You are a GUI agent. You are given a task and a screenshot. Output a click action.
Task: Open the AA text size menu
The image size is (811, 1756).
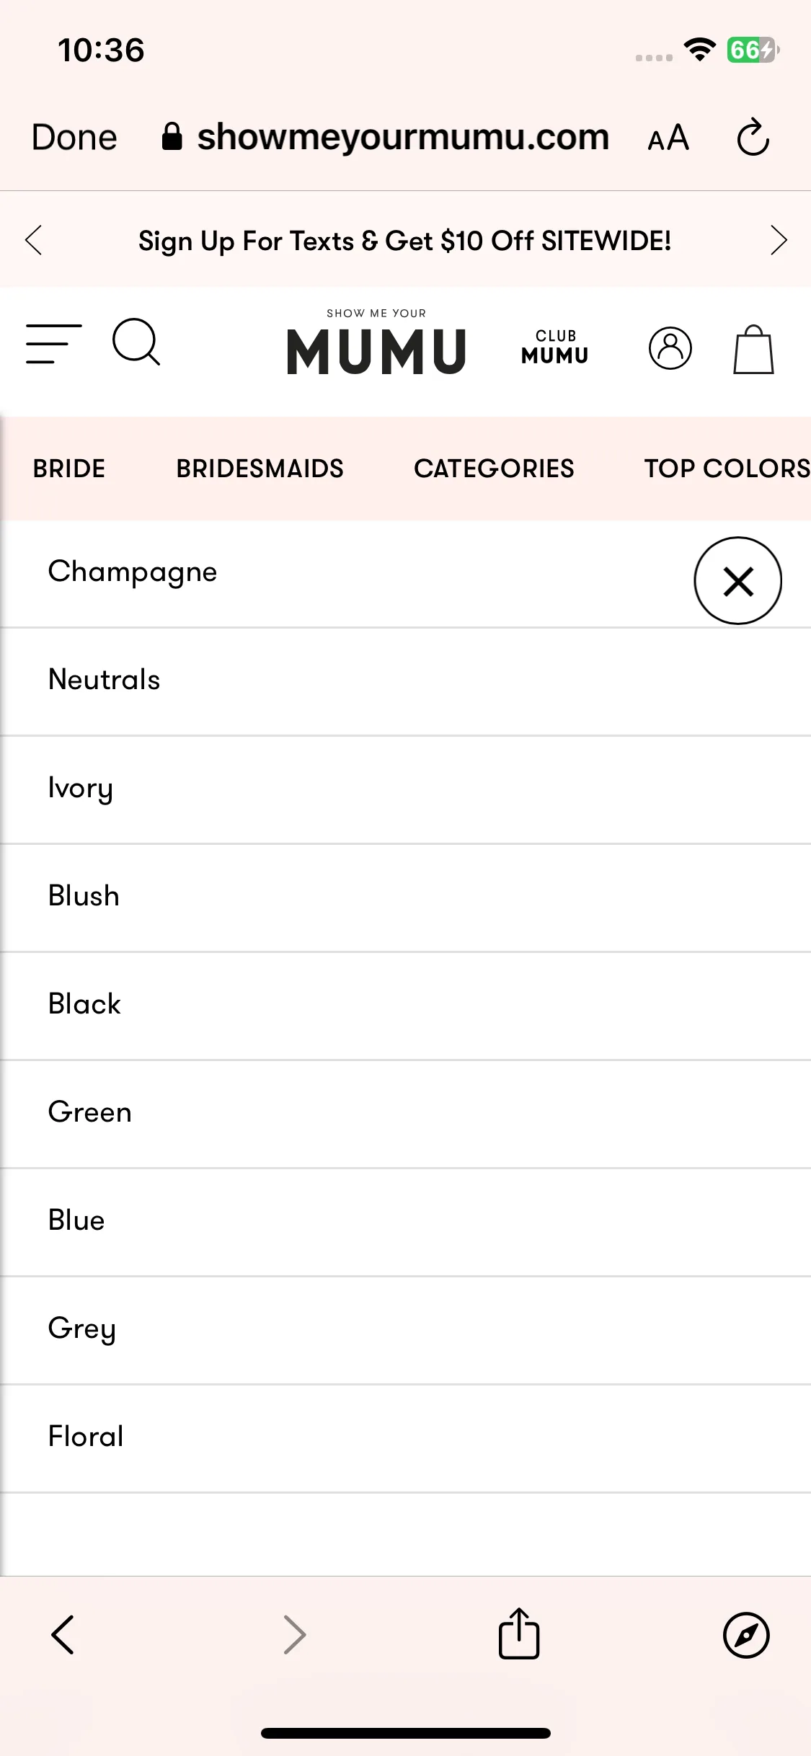pos(668,137)
